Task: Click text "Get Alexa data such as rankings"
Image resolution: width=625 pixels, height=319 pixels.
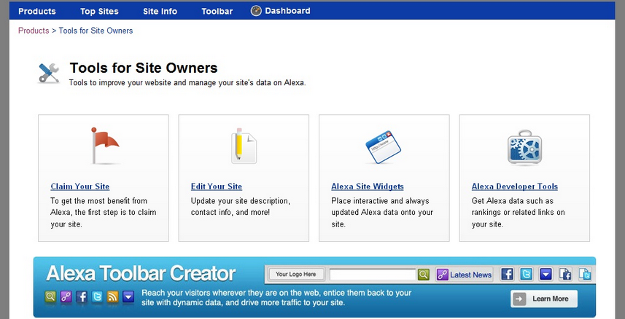Action: (519, 206)
